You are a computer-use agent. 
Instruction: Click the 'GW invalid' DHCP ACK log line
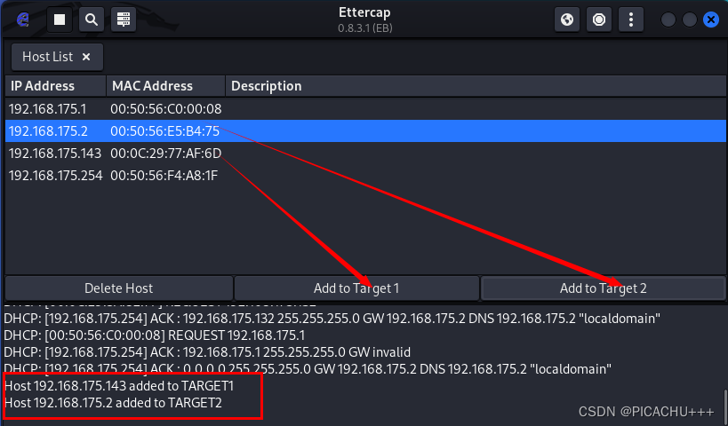pyautogui.click(x=207, y=352)
